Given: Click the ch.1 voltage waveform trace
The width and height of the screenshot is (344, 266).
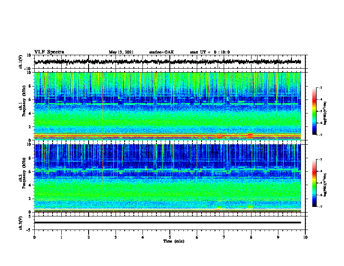Looking at the screenshot, I should coord(168,62).
